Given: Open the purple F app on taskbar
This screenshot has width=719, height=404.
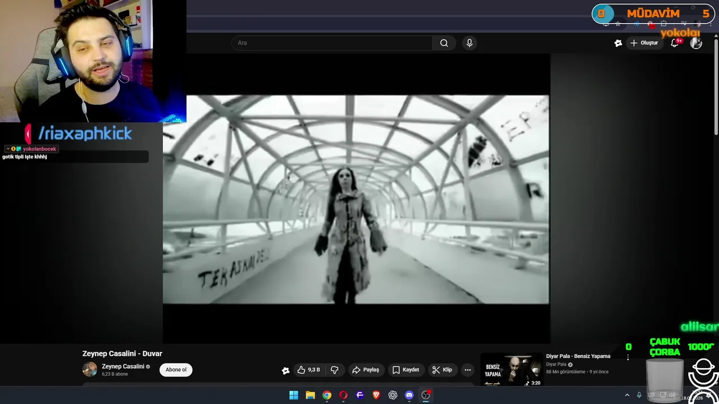Looking at the screenshot, I should coord(360,395).
